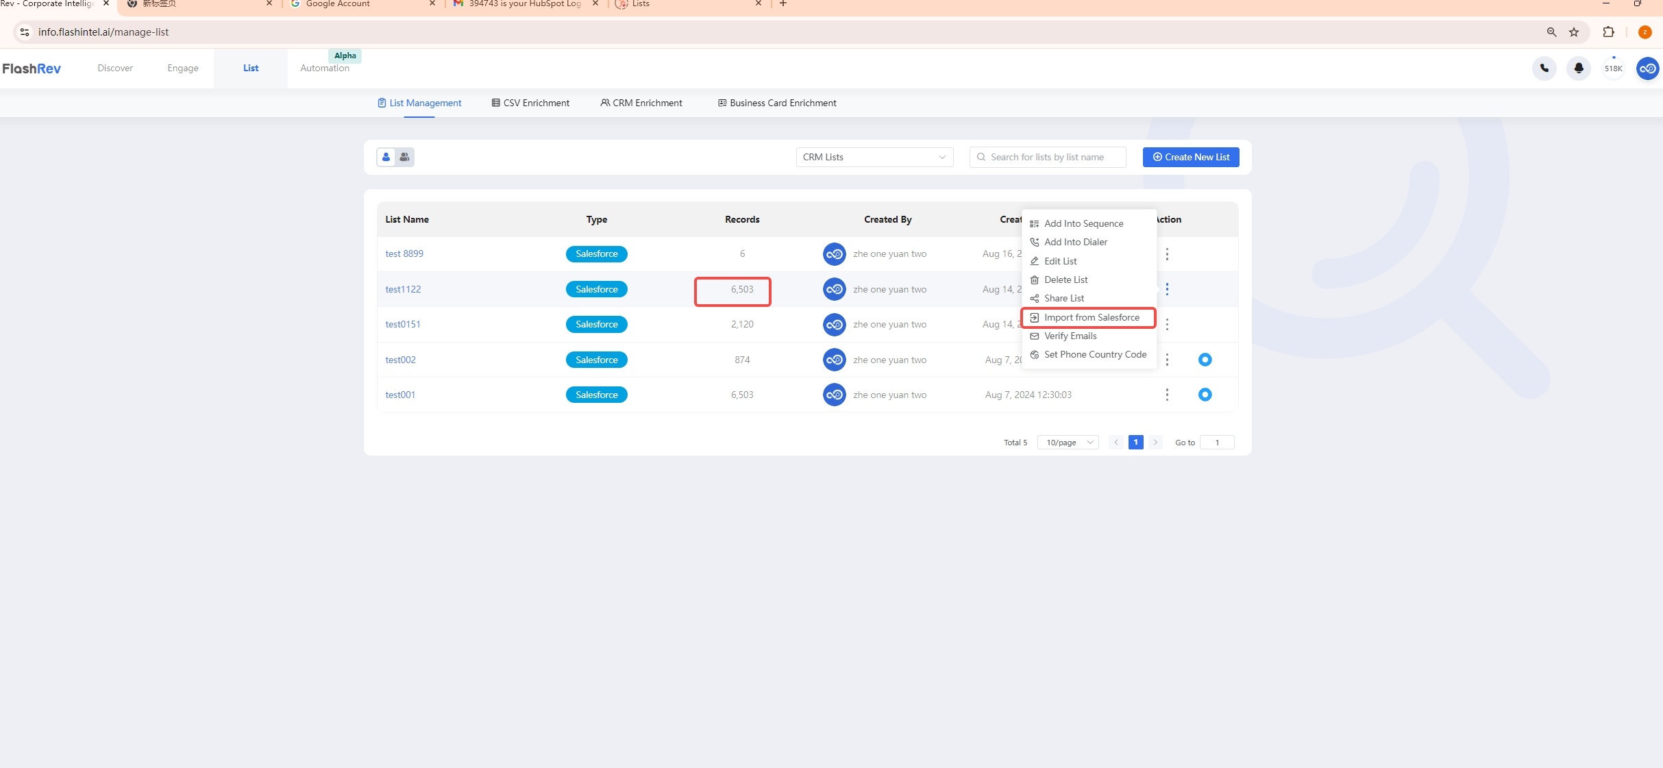Go to previous page arrow
The height and width of the screenshot is (768, 1663).
1116,443
